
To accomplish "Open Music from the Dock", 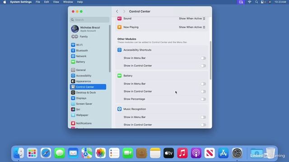I will [182, 153].
